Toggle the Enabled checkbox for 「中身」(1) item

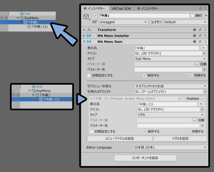coord(203,99)
